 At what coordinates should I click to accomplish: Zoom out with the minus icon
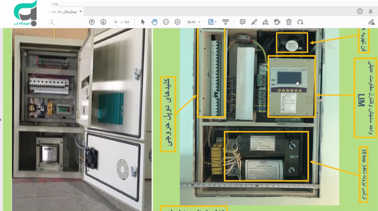166,22
